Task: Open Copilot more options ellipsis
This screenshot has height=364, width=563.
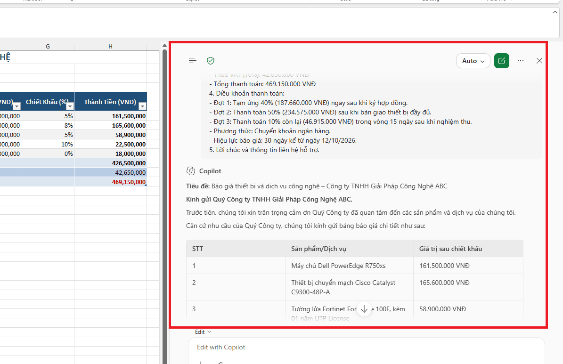Action: coord(521,61)
